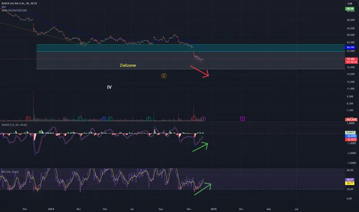The image size is (359, 212).
Task: Select the green arrow on RSI pane
Action: (x=203, y=189)
